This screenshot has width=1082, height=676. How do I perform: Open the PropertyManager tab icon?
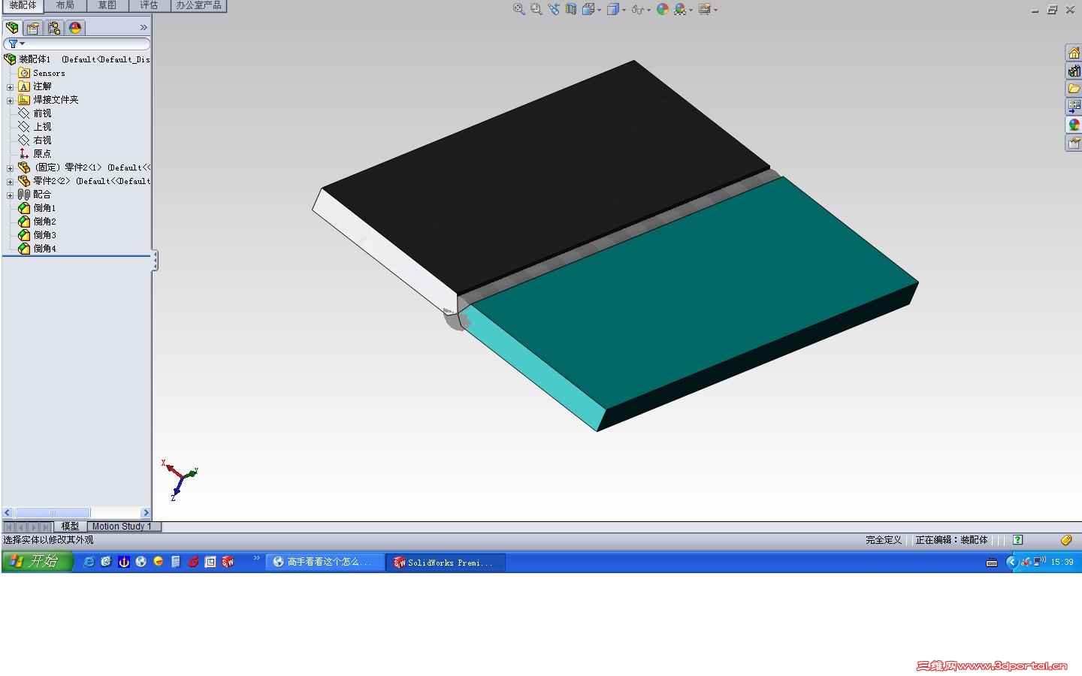click(33, 28)
